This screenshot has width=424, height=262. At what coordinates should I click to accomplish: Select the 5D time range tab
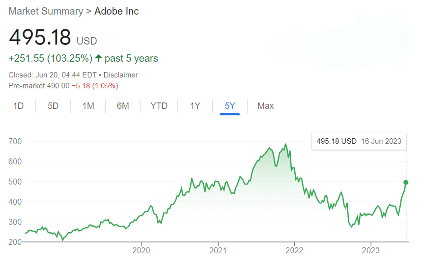tap(53, 106)
